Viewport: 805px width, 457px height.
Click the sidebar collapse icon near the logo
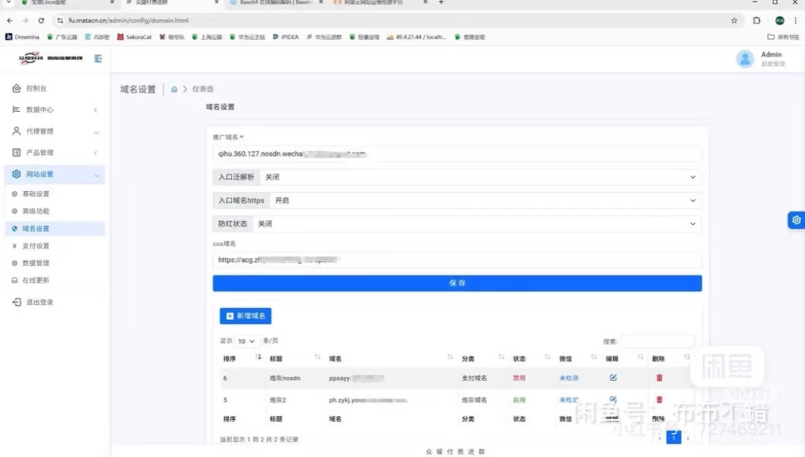(98, 59)
